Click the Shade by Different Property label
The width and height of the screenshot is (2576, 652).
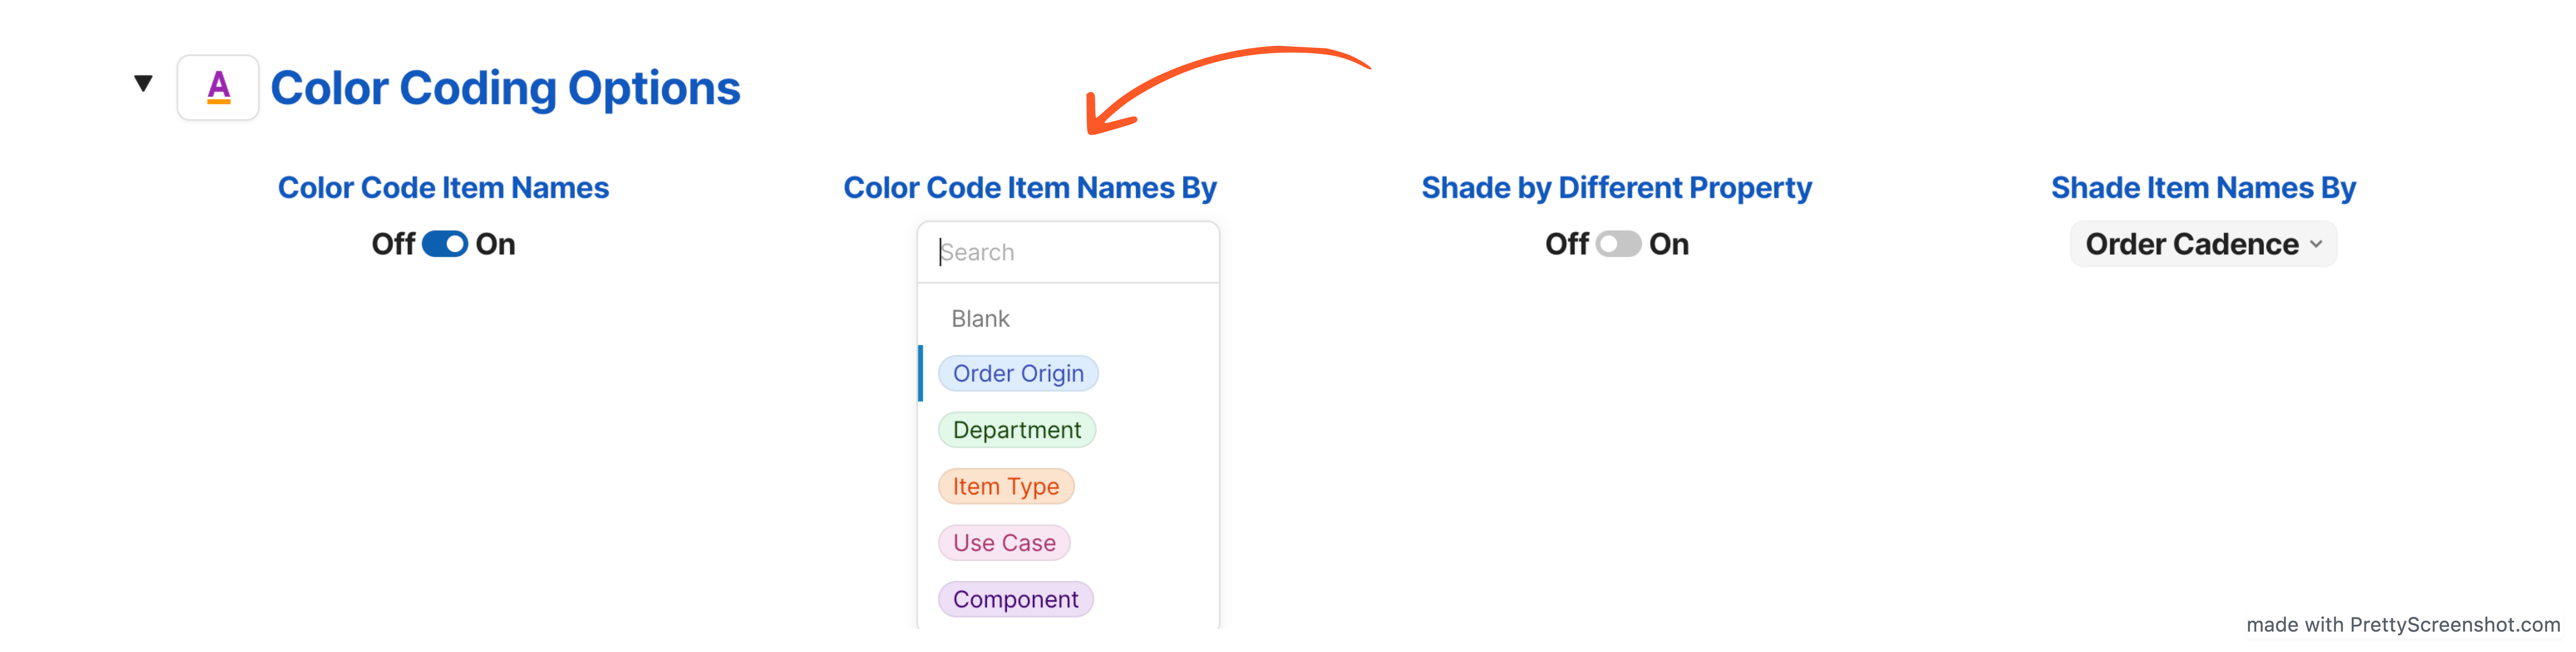point(1616,188)
